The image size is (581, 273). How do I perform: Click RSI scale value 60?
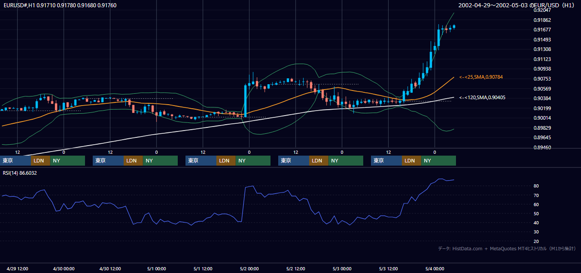(x=536, y=204)
